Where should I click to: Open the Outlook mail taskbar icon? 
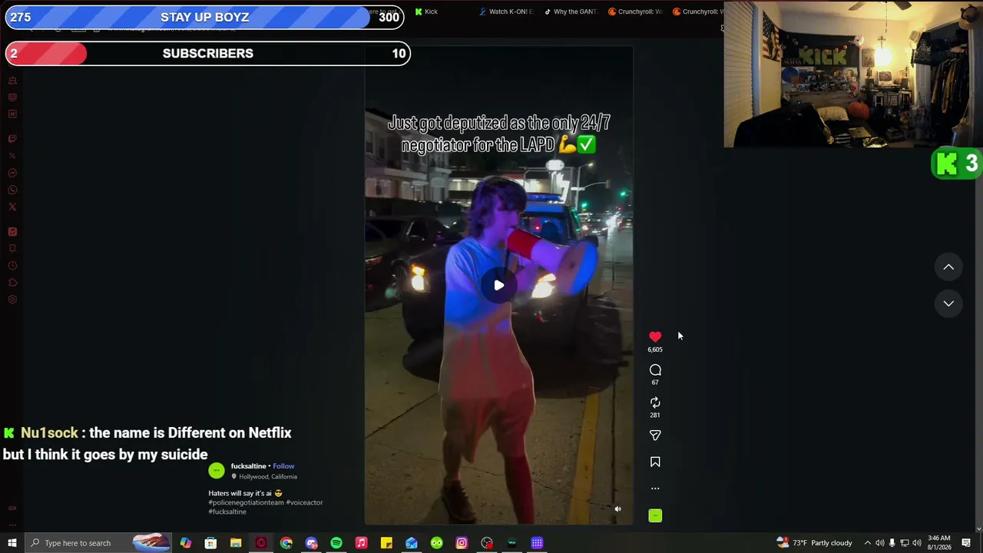coord(412,543)
